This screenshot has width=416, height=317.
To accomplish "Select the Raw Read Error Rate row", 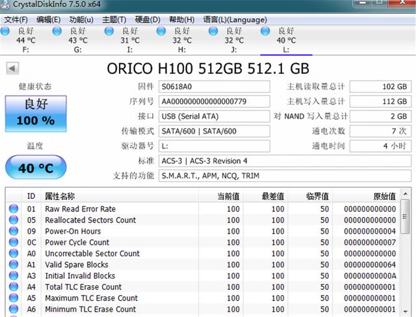I will 203,209.
